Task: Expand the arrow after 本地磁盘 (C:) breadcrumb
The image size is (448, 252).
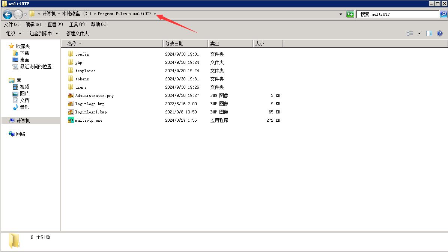Action: pyautogui.click(x=95, y=14)
